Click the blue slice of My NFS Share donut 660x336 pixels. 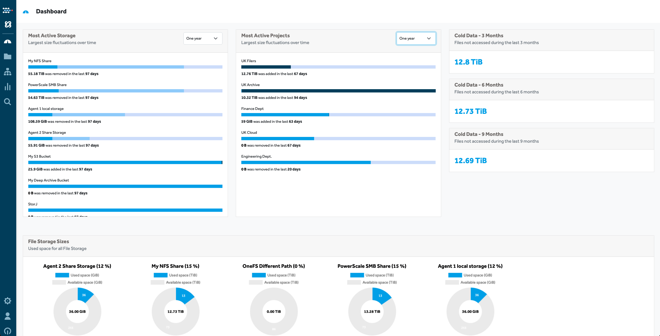(x=183, y=296)
